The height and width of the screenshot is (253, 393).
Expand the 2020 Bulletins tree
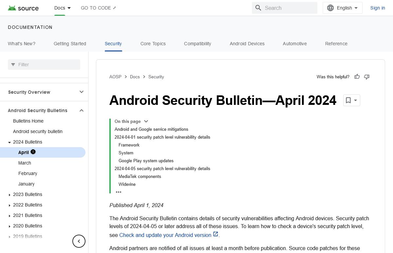tap(9, 226)
